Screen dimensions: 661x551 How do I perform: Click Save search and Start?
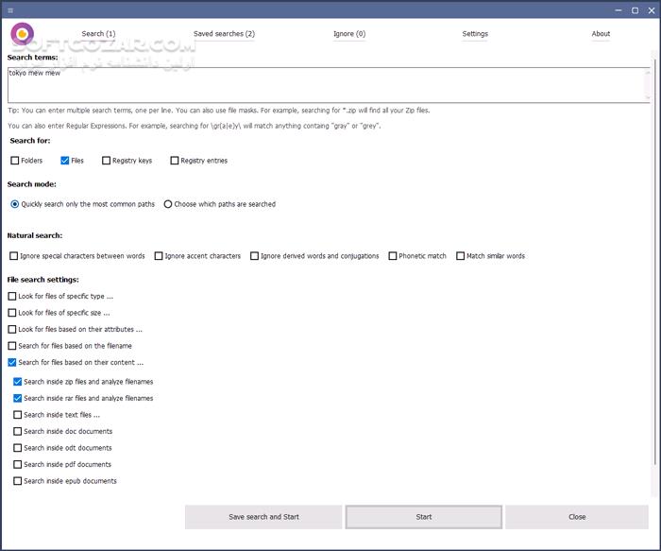263,517
